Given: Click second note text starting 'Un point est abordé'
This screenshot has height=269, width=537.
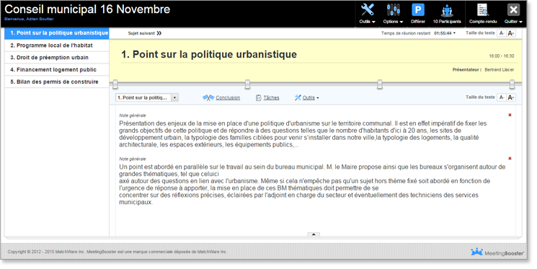Looking at the screenshot, I should [x=312, y=185].
